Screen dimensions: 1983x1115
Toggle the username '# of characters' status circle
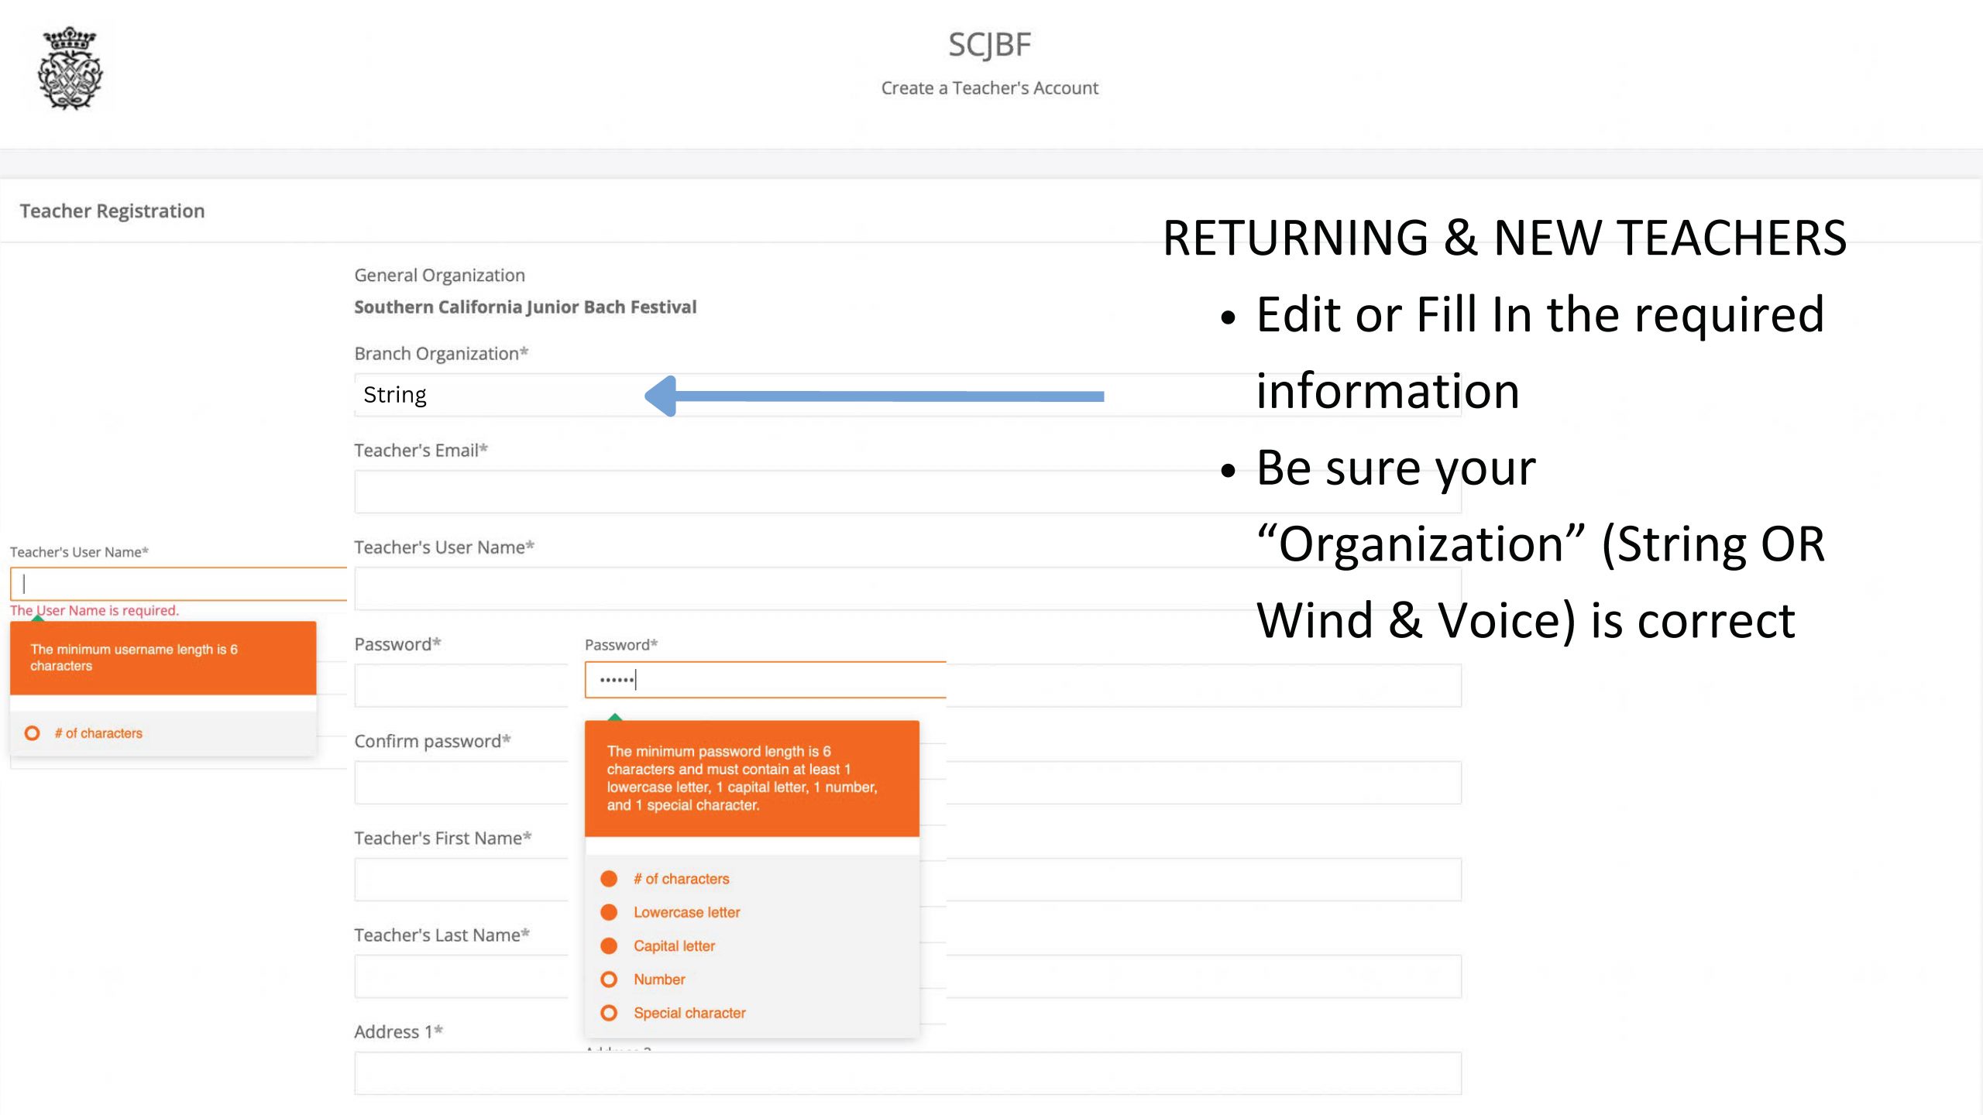(32, 732)
